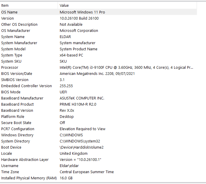
Task: Select SMBIOS Version row label
Action: [x=15, y=80]
